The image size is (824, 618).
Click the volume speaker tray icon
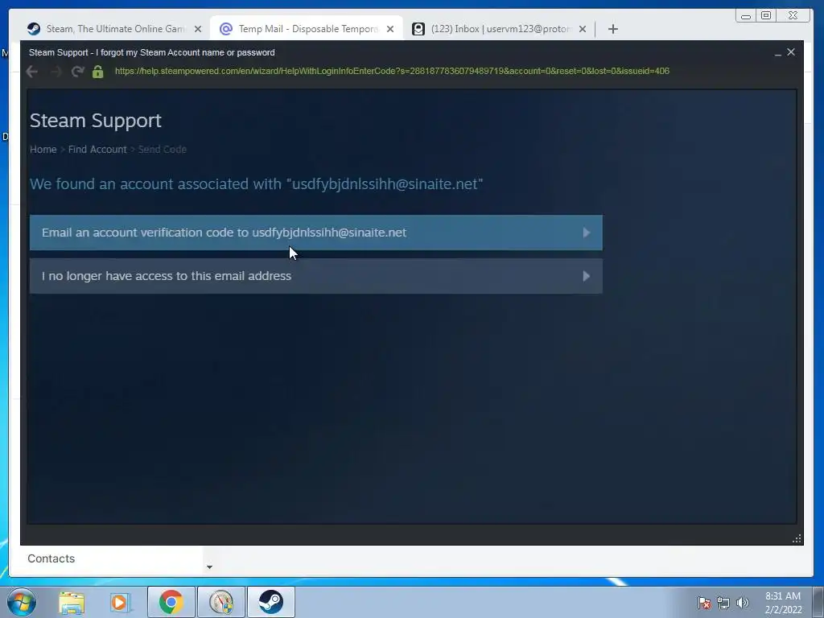tap(742, 603)
